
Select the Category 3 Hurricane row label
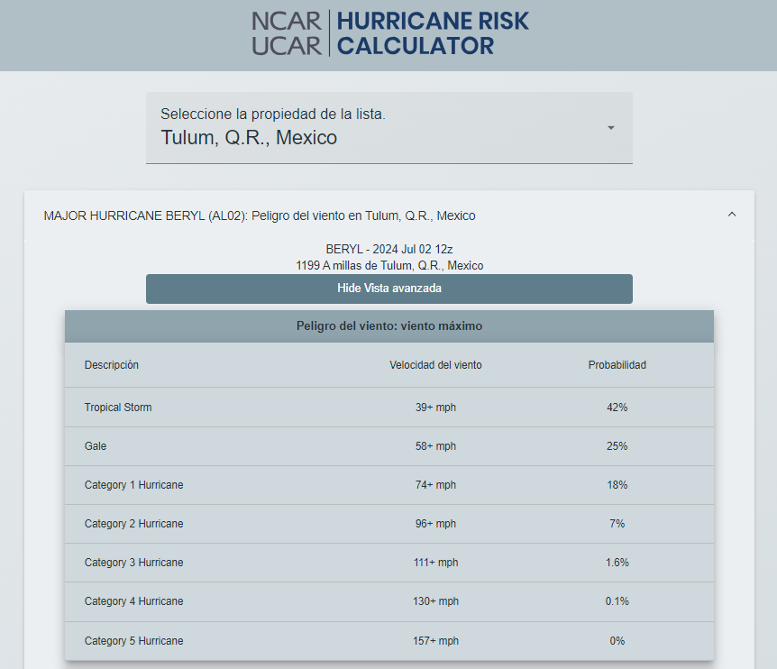coord(133,563)
